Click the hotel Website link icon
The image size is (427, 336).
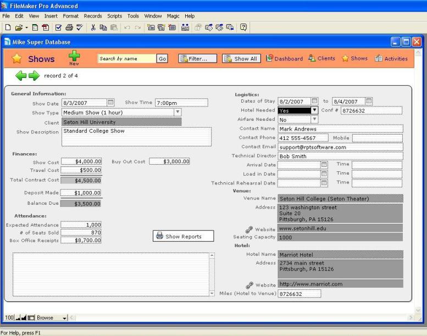click(x=249, y=285)
